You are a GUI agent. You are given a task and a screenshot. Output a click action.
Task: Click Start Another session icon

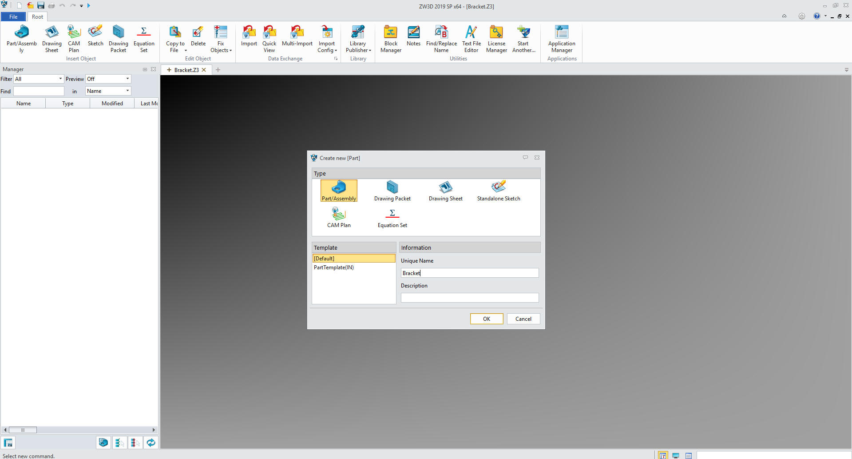(x=523, y=39)
